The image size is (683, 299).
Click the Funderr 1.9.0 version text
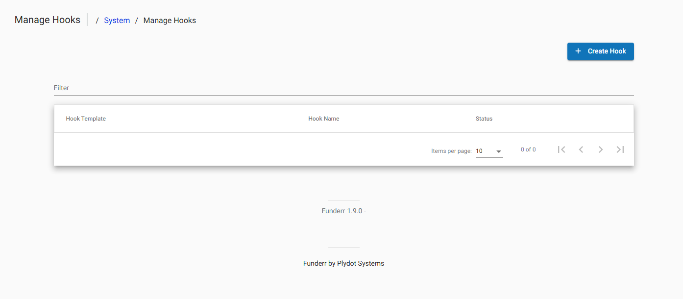point(343,211)
